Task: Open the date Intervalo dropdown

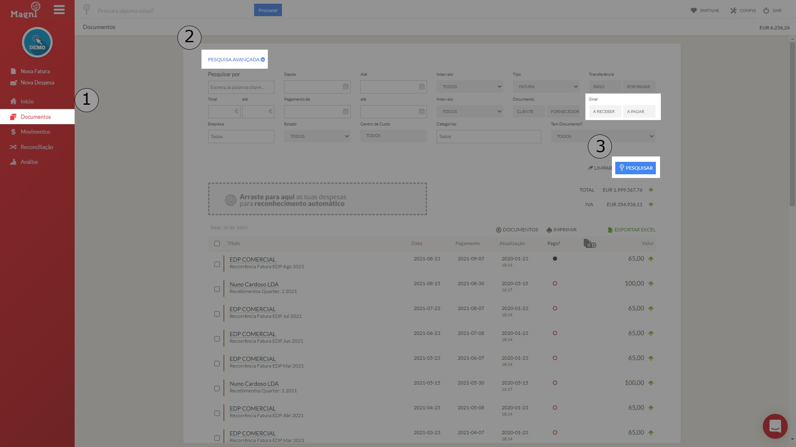Action: (470, 87)
